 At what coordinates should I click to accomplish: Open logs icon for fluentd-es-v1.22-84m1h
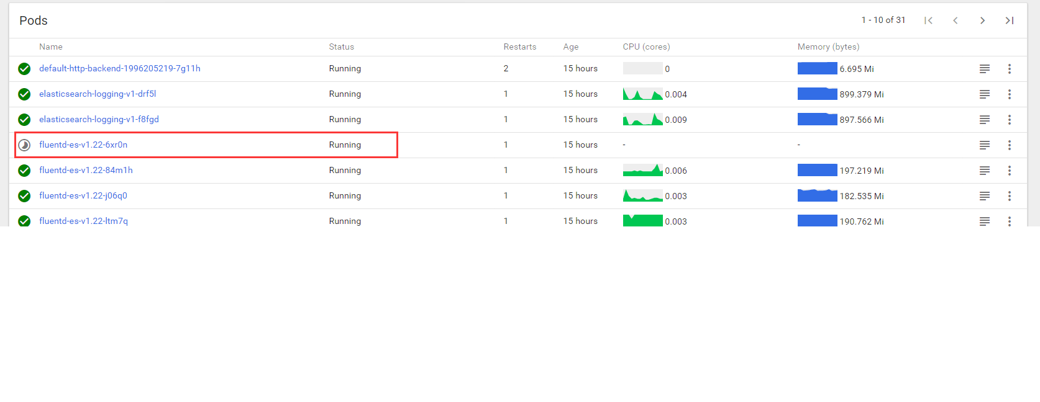[x=985, y=171]
